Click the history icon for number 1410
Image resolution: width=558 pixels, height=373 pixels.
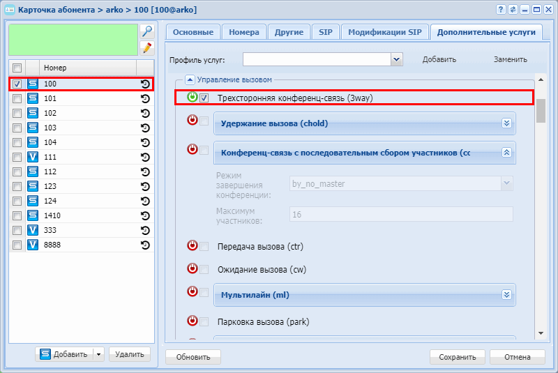145,215
